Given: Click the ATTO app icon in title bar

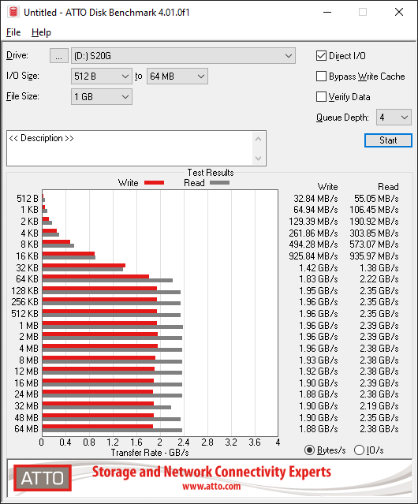Looking at the screenshot, I should [13, 12].
